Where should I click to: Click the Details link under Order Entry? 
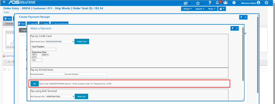[x=6, y=12]
